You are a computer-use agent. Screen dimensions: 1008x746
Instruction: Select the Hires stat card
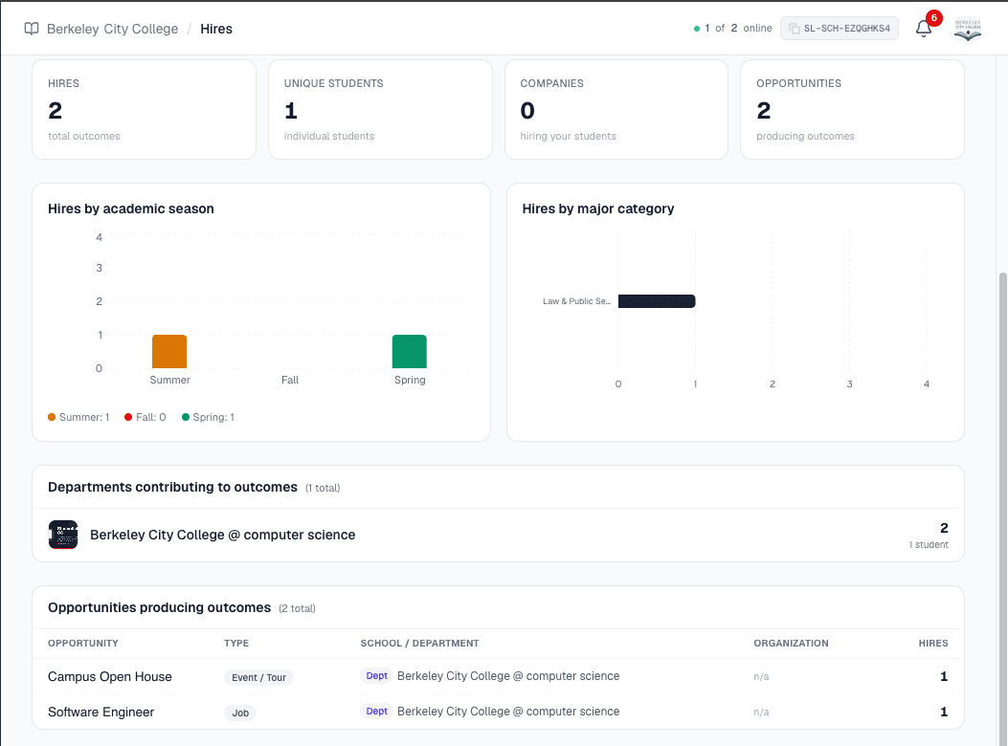(144, 109)
